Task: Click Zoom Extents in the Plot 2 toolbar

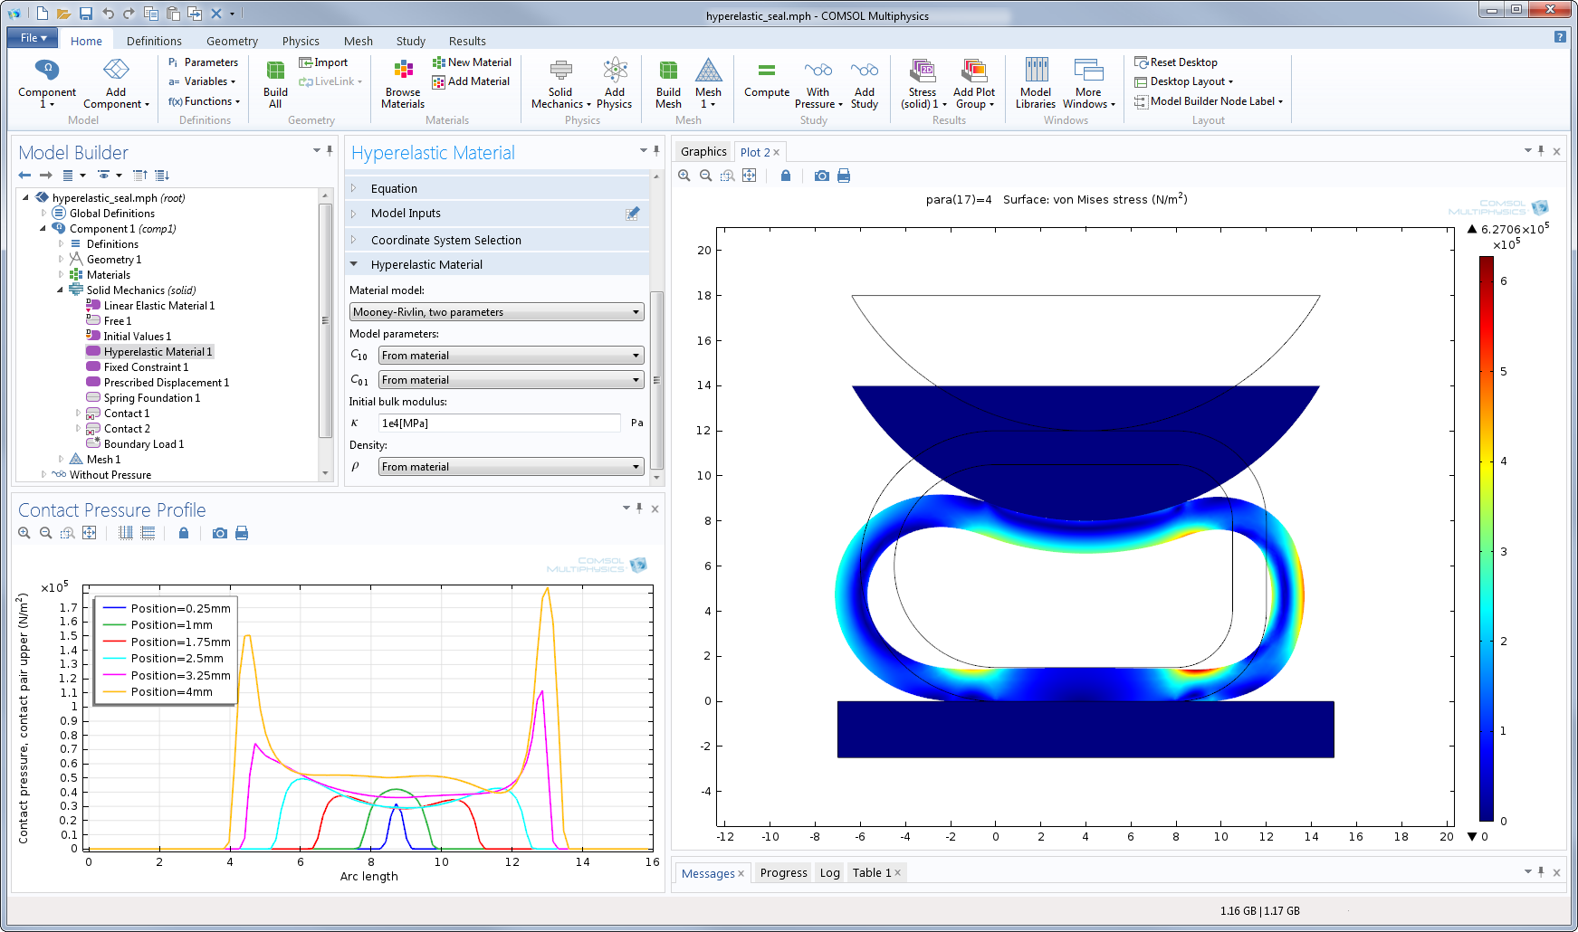Action: pos(750,176)
